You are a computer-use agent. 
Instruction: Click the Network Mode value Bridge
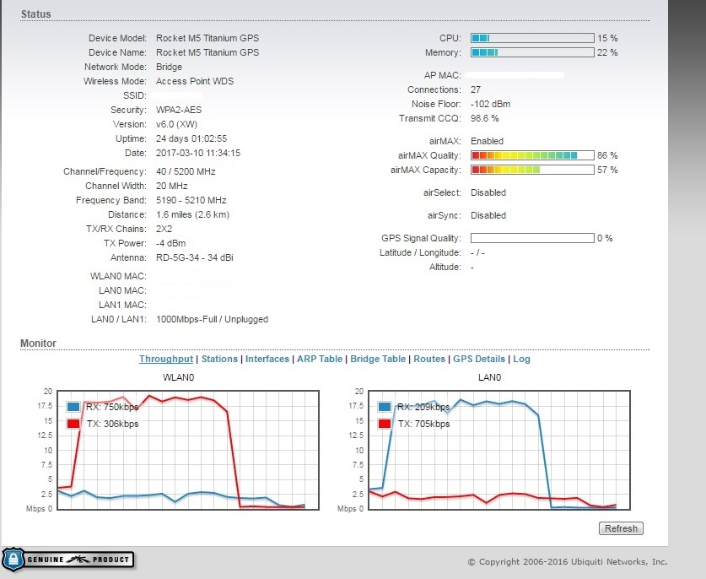pos(170,68)
